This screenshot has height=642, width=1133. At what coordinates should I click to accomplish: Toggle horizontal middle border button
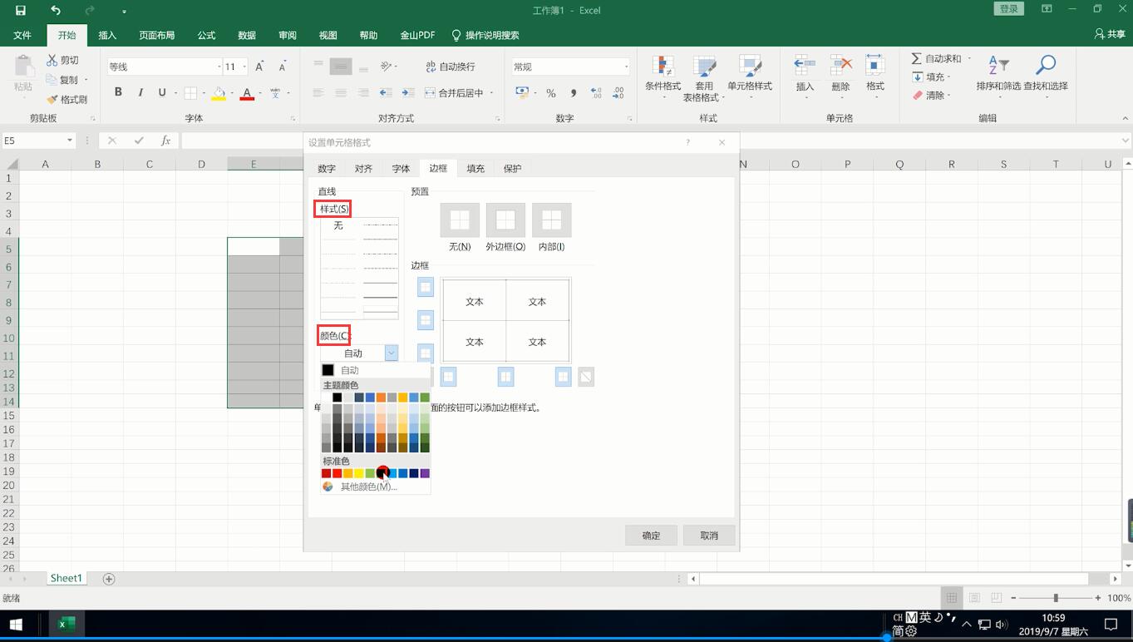click(x=425, y=320)
